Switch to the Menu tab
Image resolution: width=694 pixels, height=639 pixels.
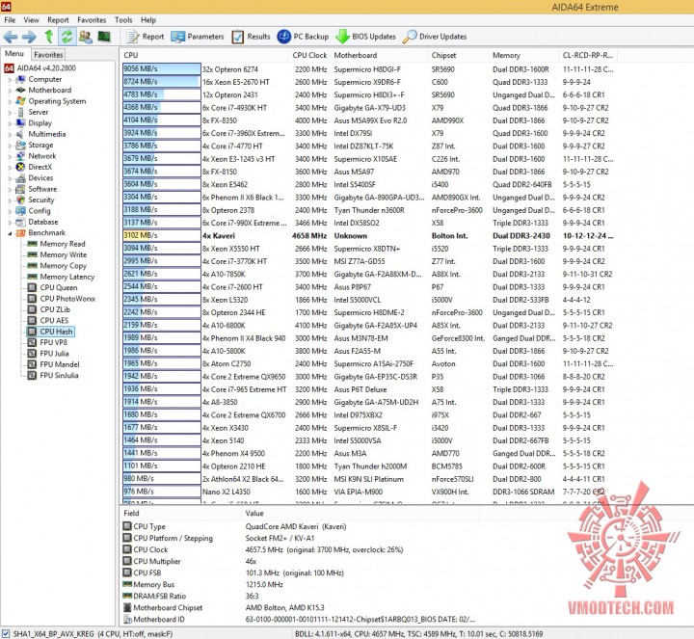14,54
